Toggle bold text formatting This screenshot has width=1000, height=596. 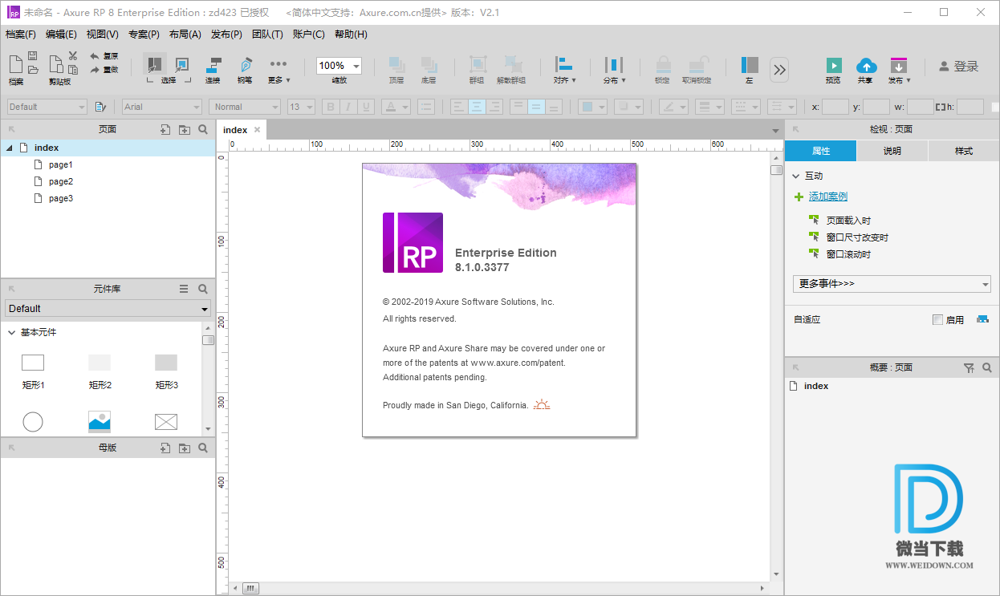point(331,107)
